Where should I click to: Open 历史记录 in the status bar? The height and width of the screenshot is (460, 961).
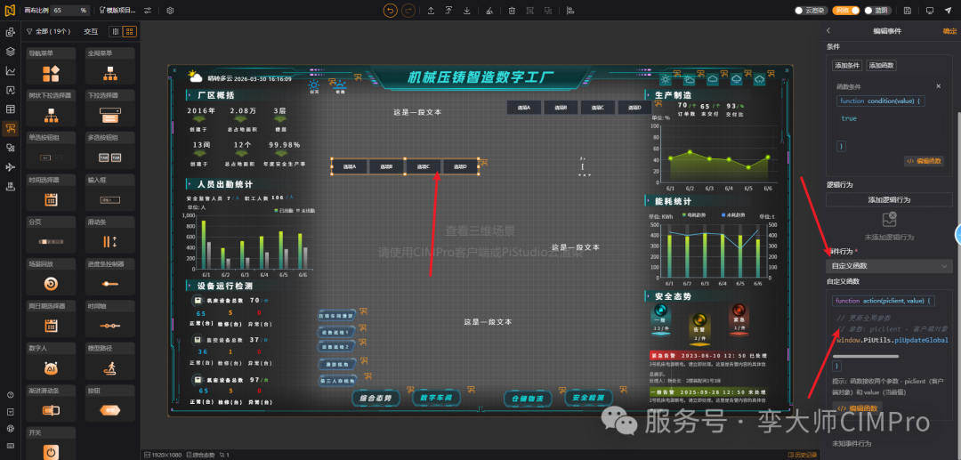pyautogui.click(x=803, y=455)
